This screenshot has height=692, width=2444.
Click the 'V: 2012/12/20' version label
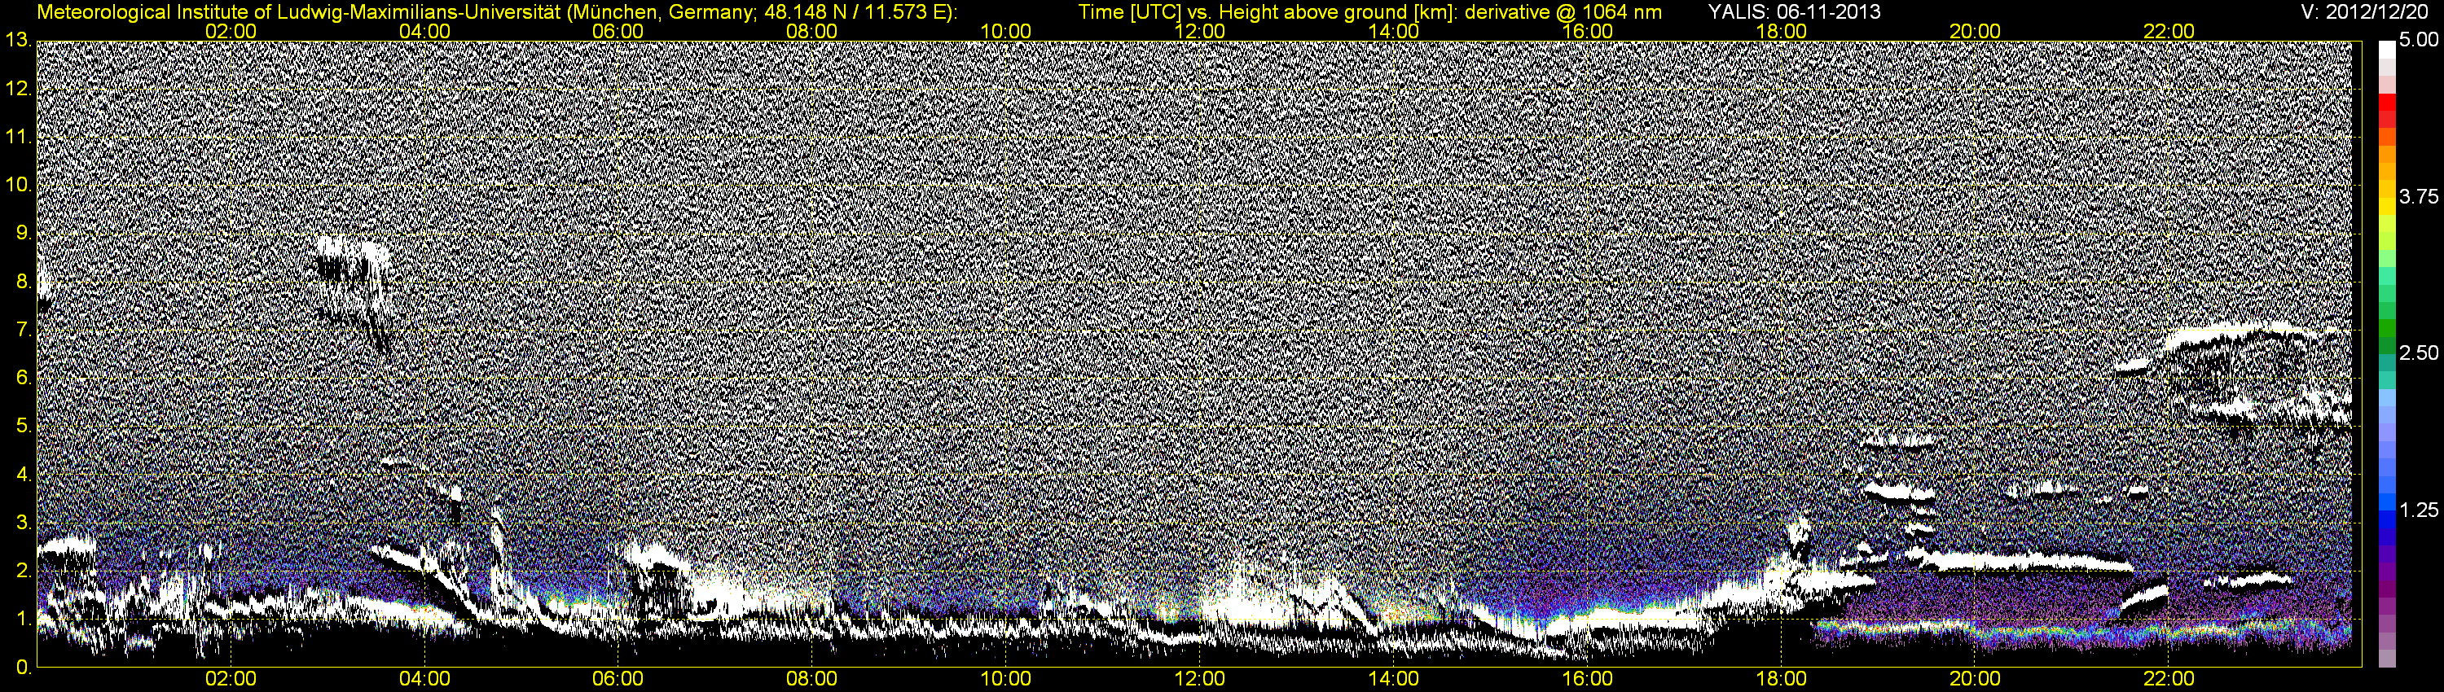point(2365,12)
